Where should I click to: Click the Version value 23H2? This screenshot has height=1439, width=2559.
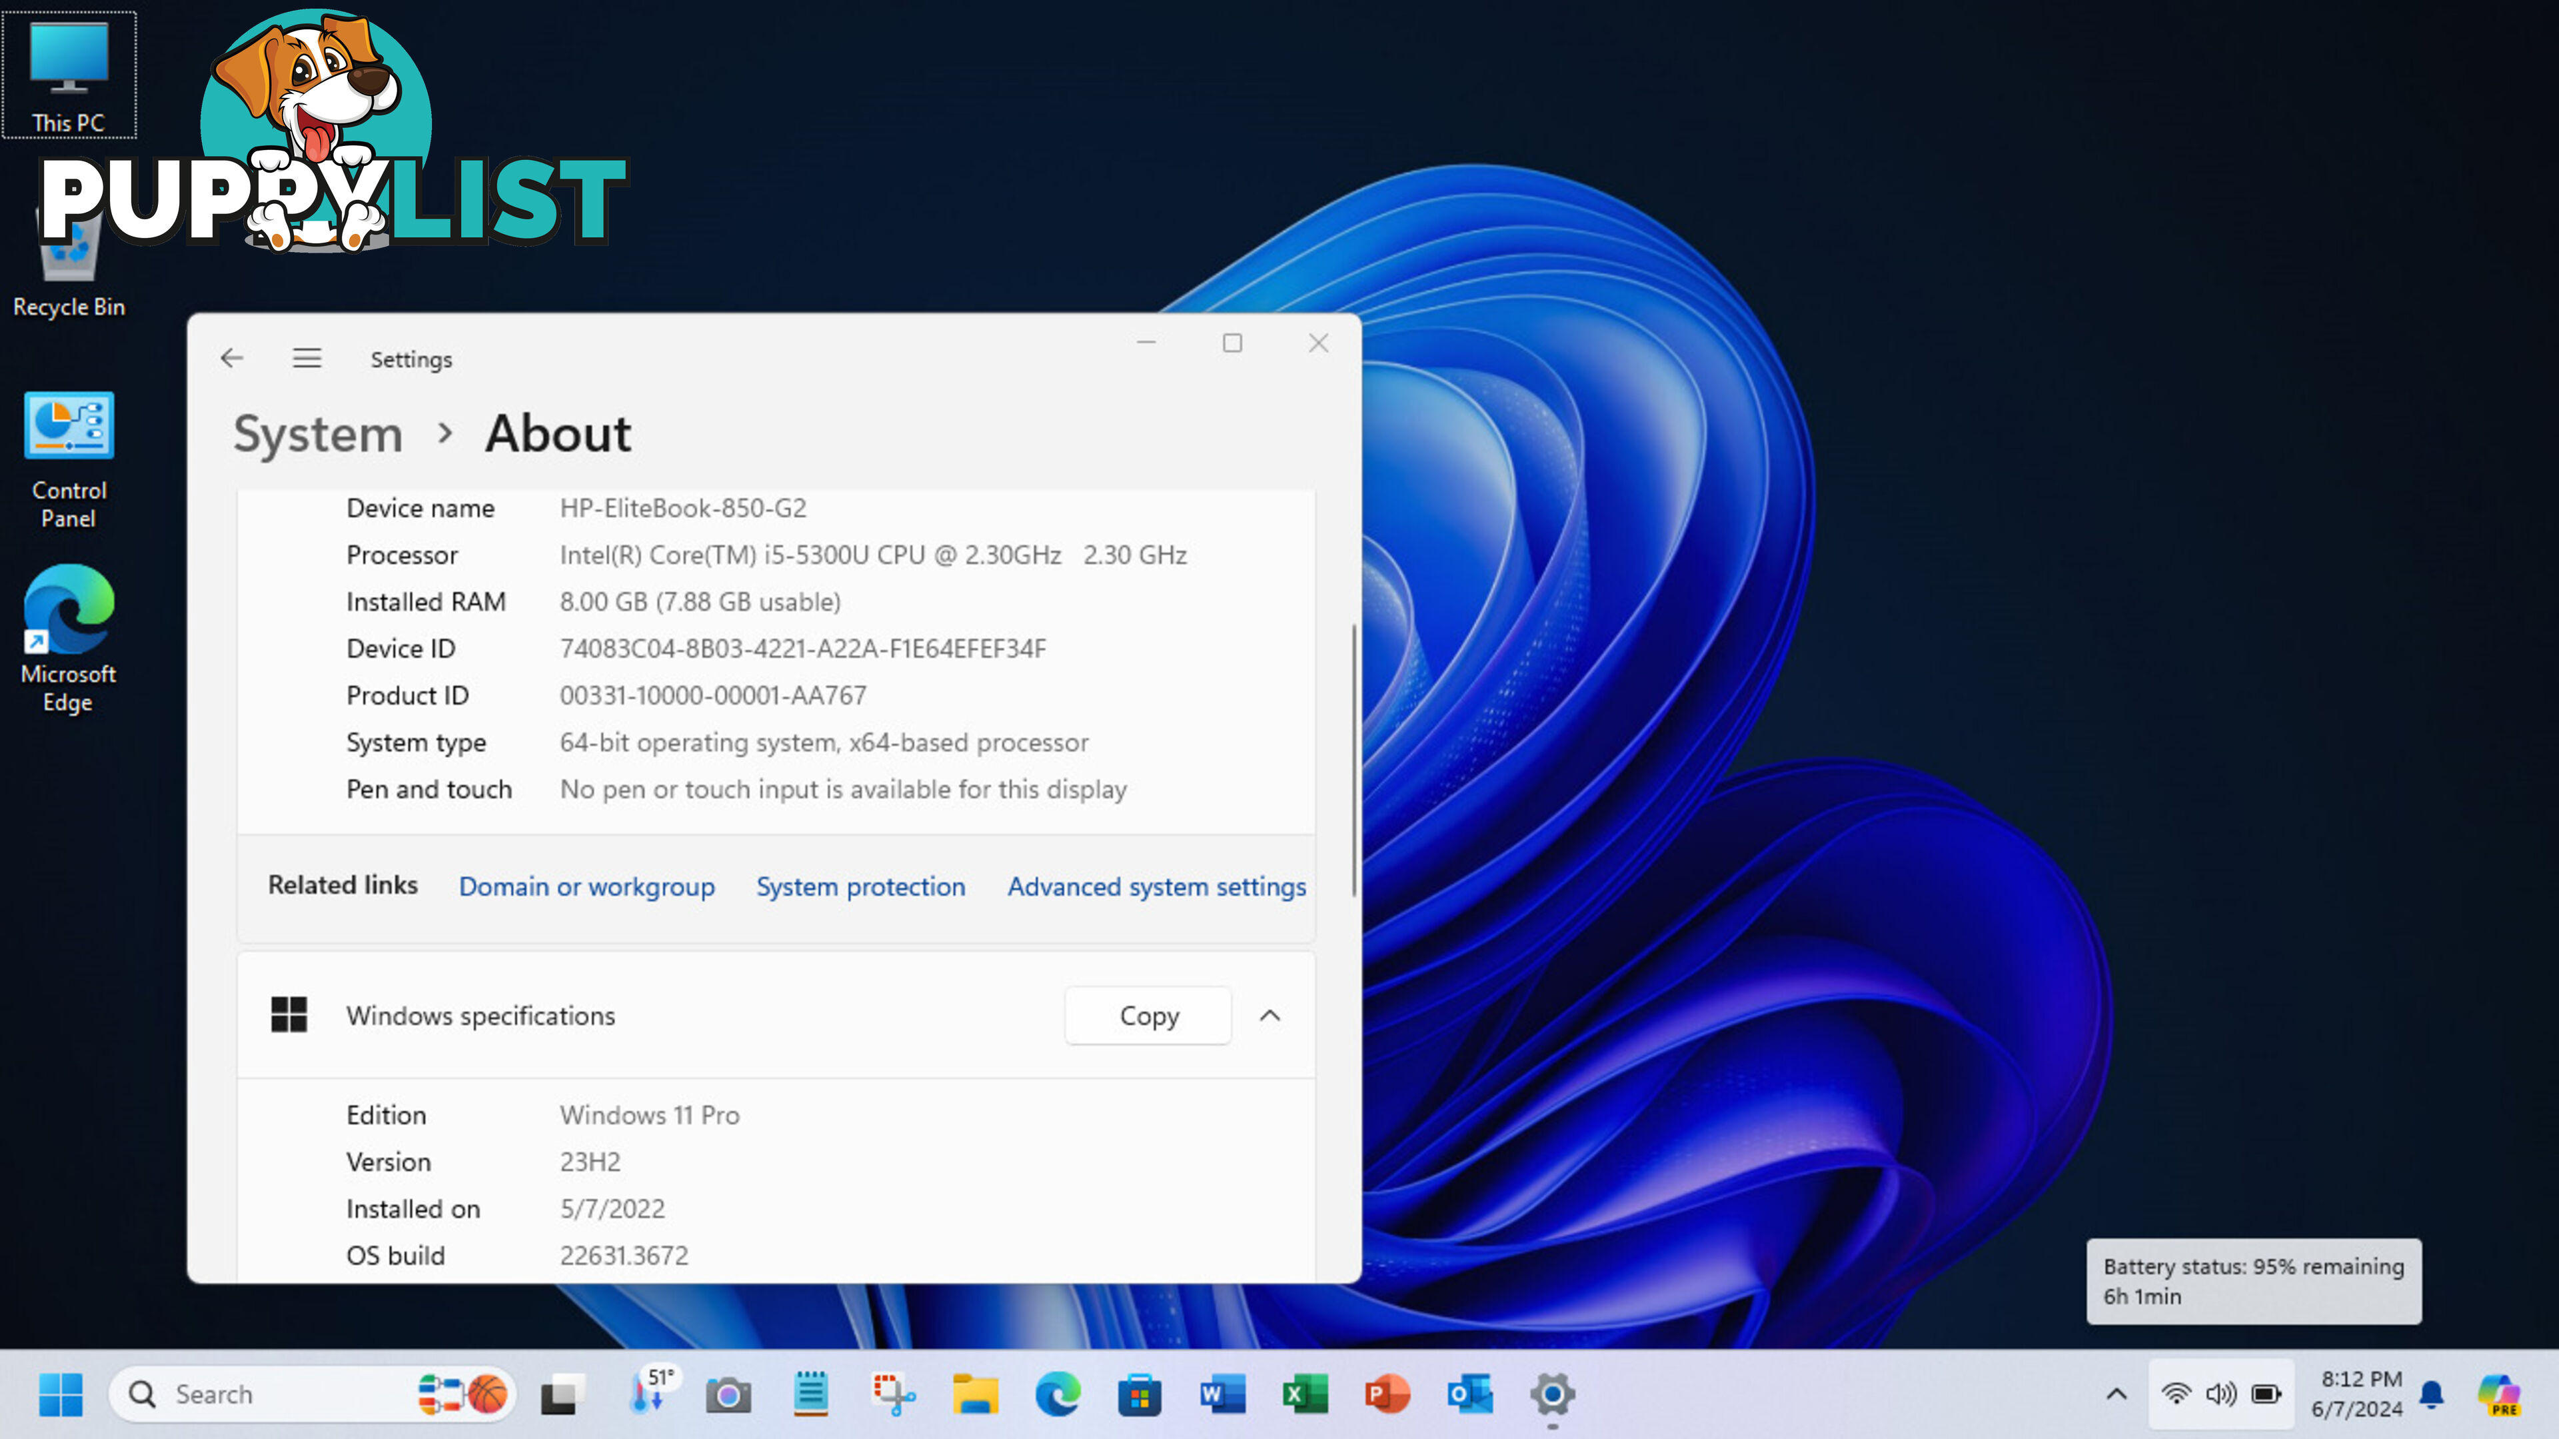pyautogui.click(x=590, y=1162)
